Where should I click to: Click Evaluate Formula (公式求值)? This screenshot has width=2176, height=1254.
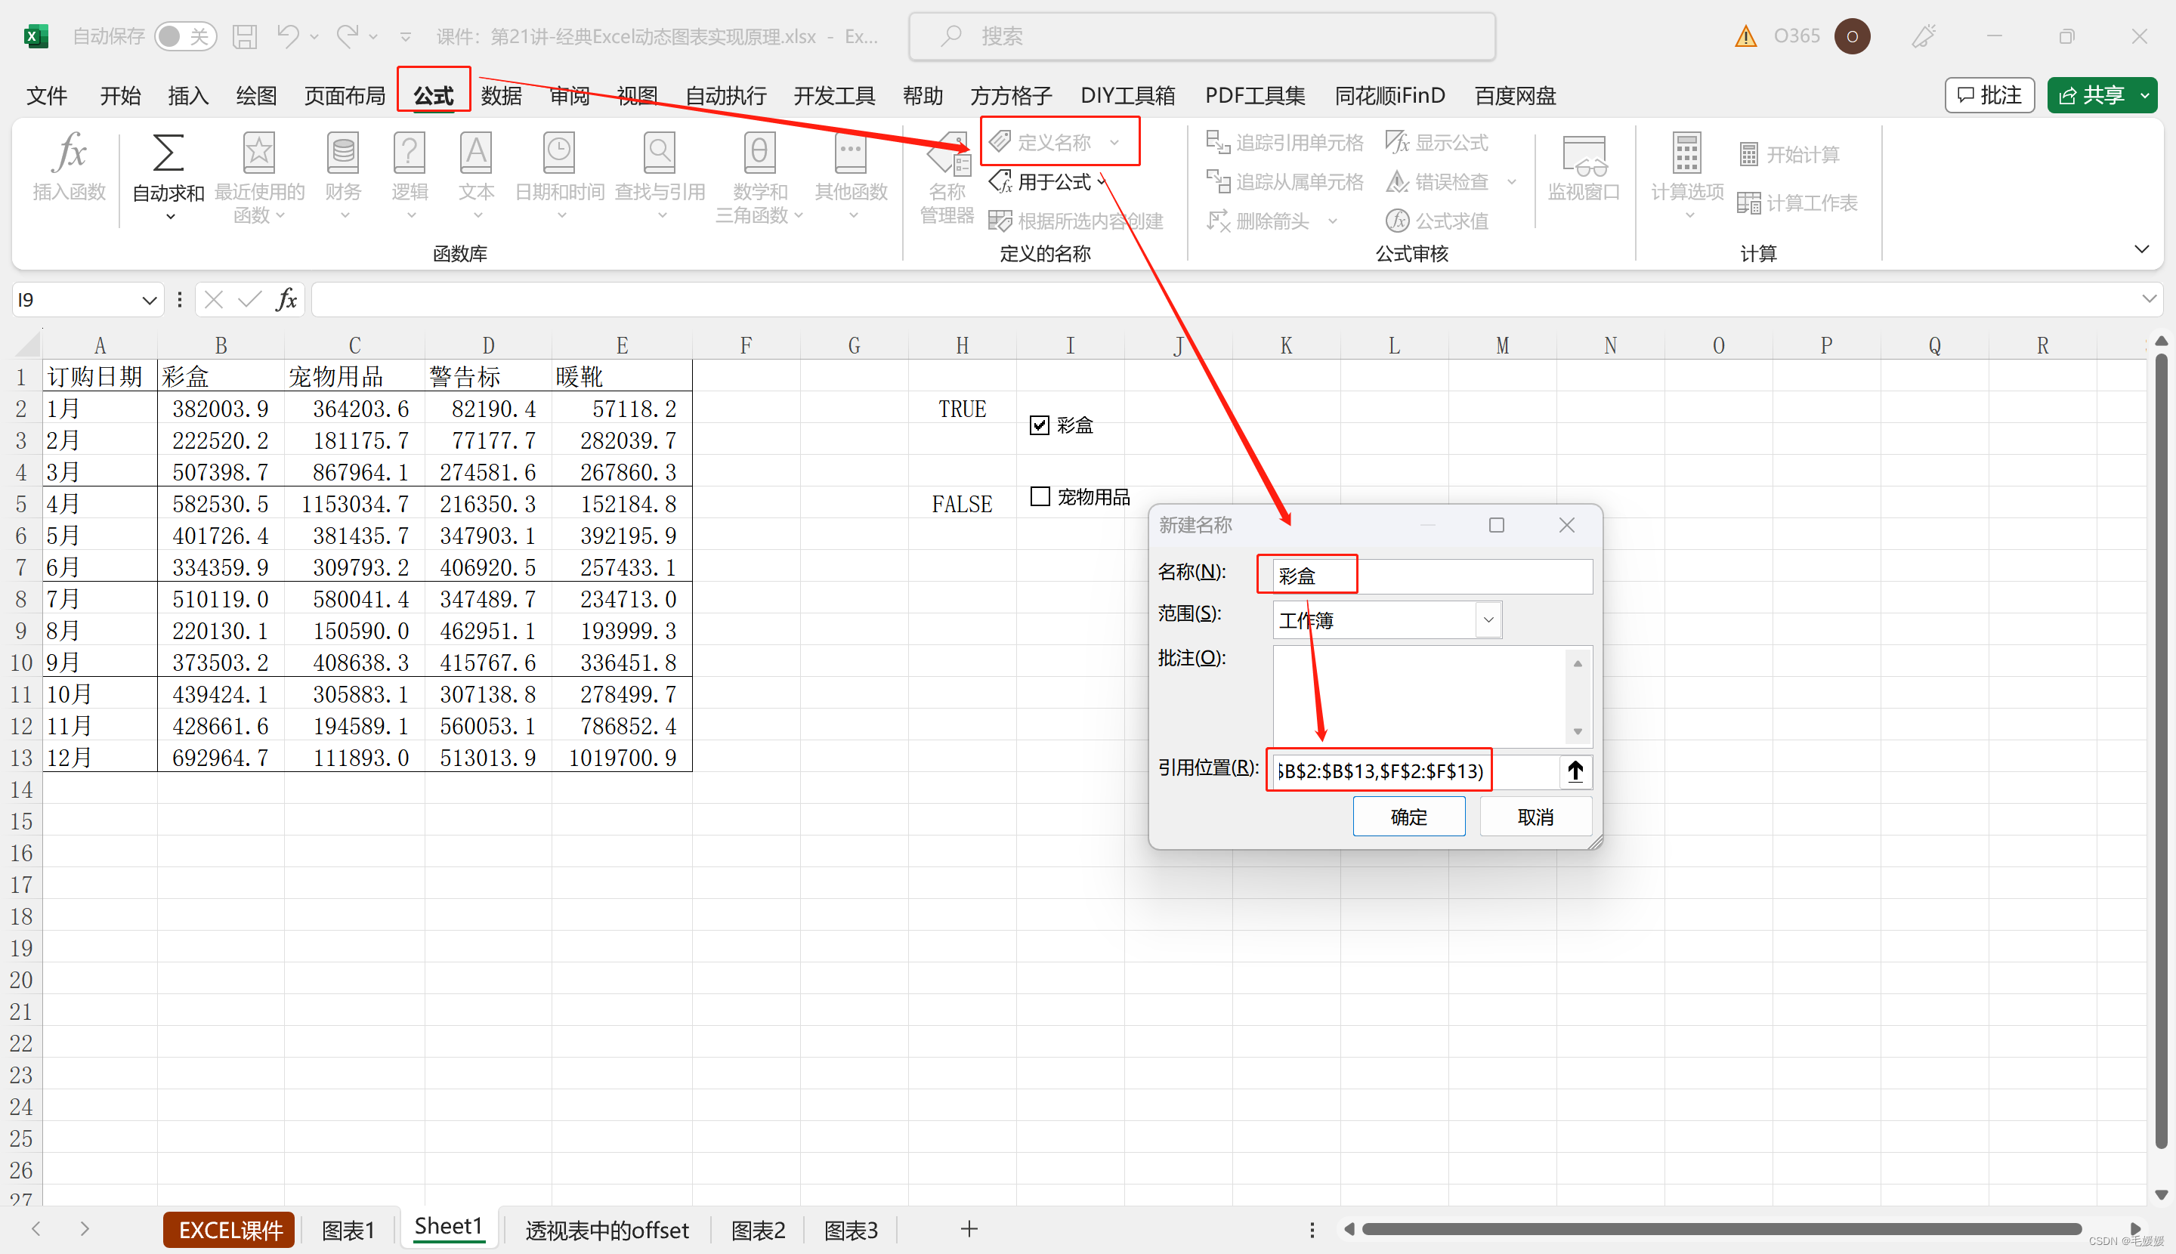point(1437,221)
